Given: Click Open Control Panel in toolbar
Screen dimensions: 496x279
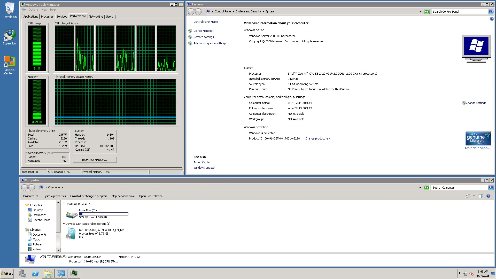Looking at the screenshot, I should [x=151, y=196].
